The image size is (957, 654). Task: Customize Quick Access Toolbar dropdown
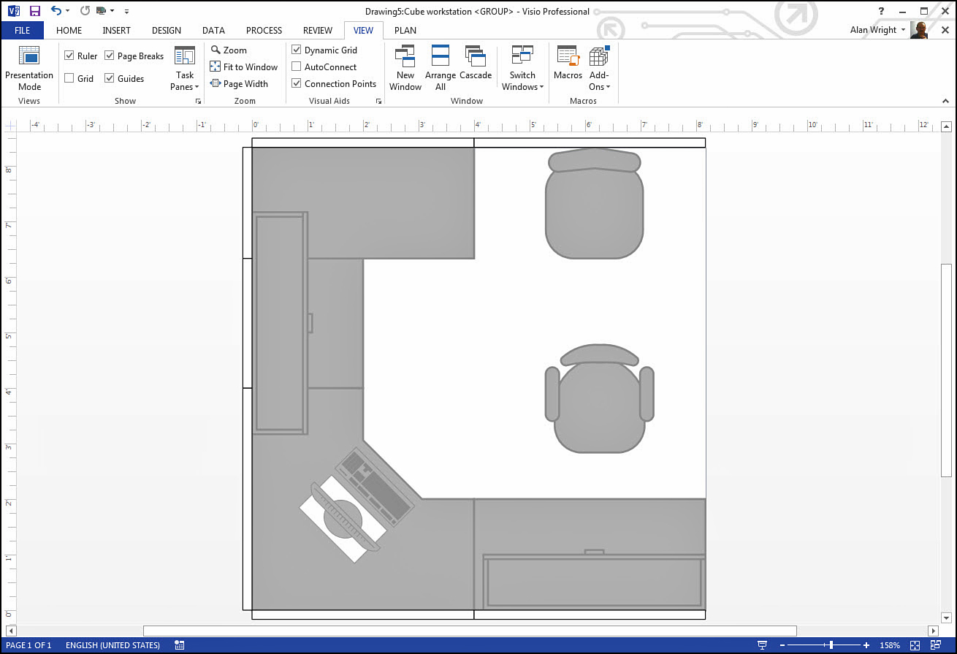pyautogui.click(x=126, y=11)
